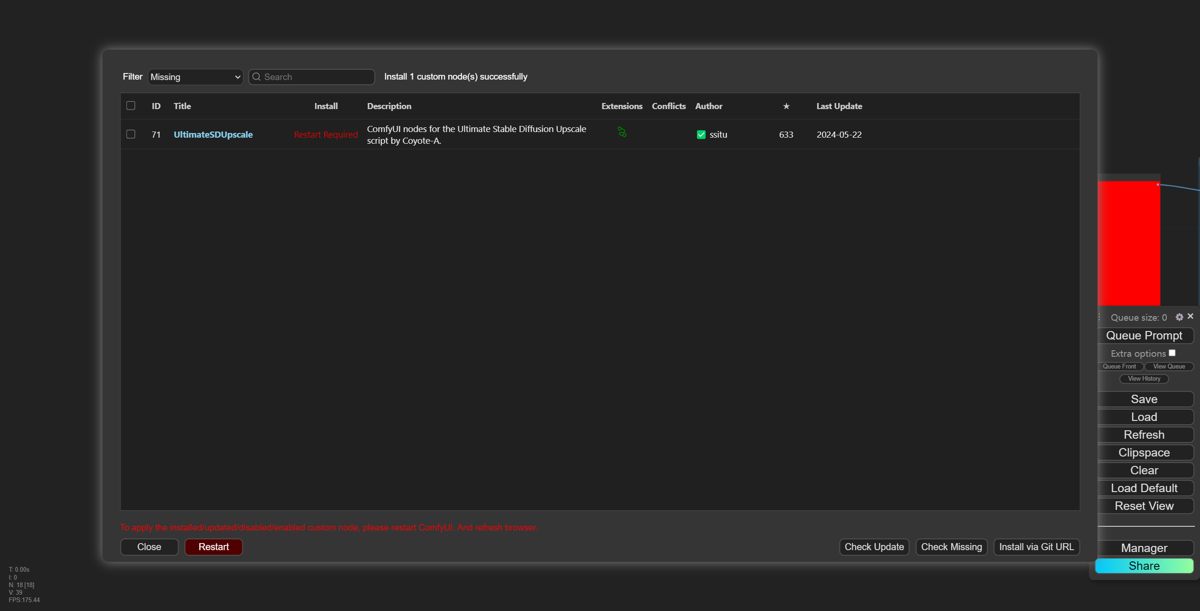
Task: Sort by the Description column header
Action: [389, 106]
